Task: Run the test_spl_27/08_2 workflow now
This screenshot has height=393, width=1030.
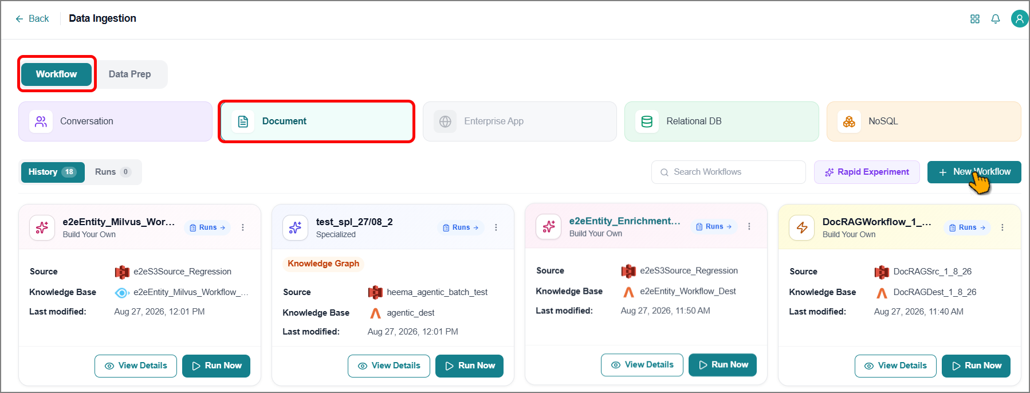Action: click(470, 366)
